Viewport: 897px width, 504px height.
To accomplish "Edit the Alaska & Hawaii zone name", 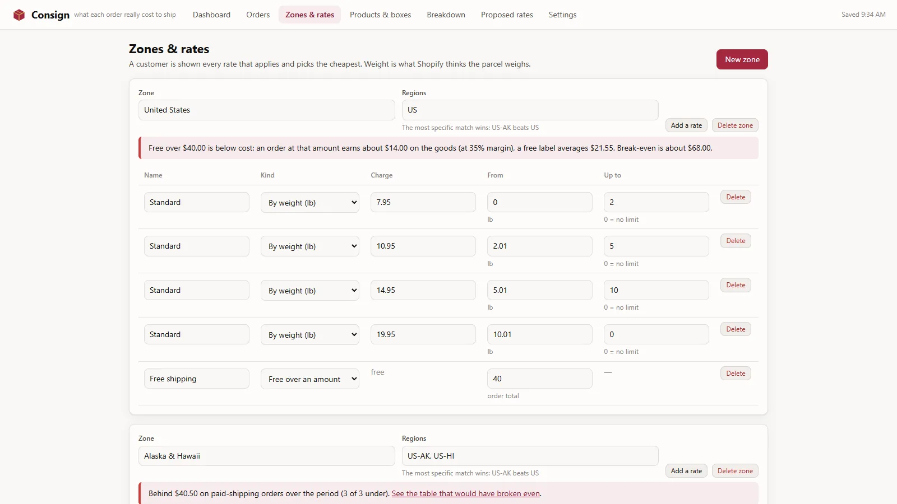I will [x=267, y=456].
